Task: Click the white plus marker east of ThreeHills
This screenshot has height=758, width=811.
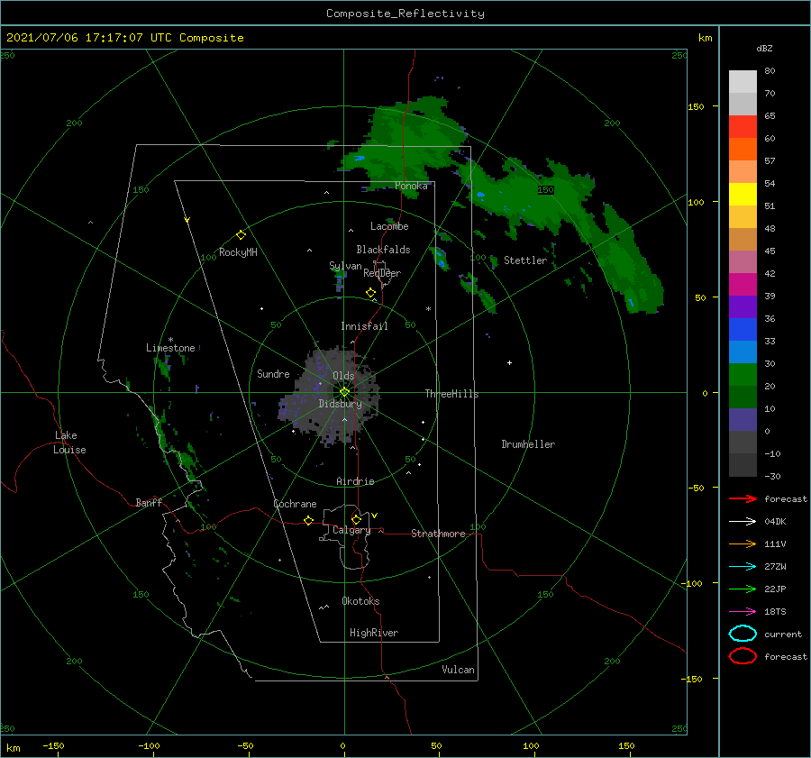Action: [509, 362]
